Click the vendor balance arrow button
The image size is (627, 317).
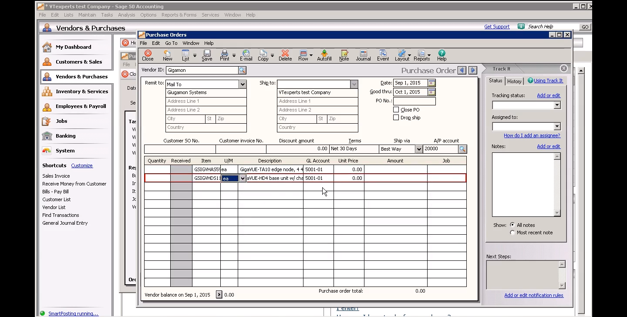pos(219,295)
